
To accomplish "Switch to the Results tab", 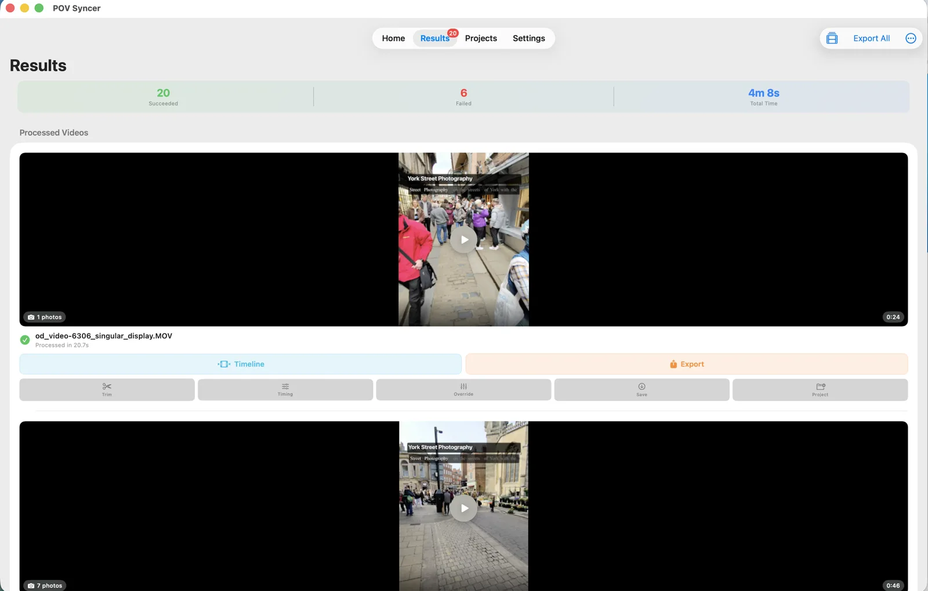I will pos(434,38).
